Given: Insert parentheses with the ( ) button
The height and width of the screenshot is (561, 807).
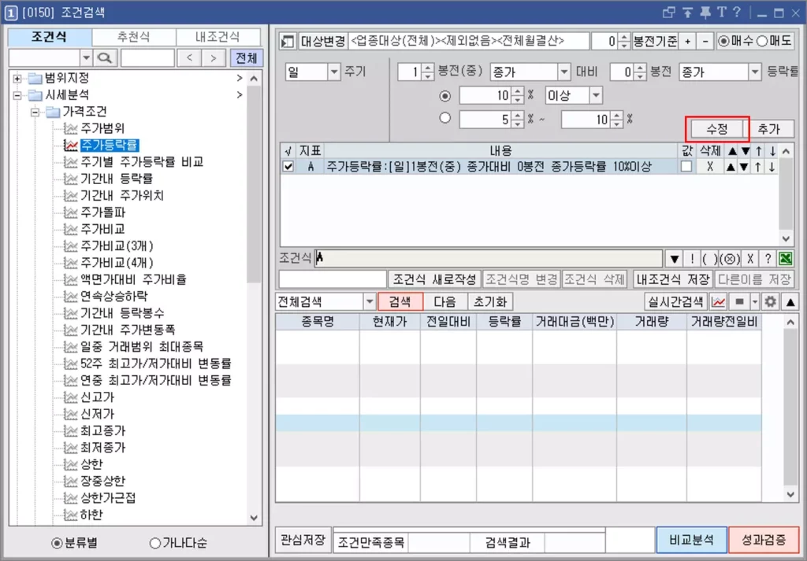Looking at the screenshot, I should coord(709,259).
